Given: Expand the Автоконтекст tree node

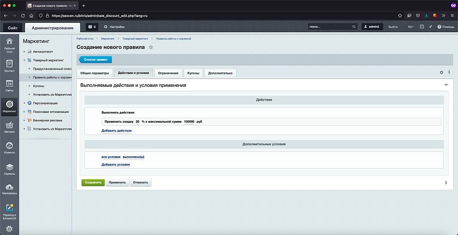Looking at the screenshot, I should 25,51.
